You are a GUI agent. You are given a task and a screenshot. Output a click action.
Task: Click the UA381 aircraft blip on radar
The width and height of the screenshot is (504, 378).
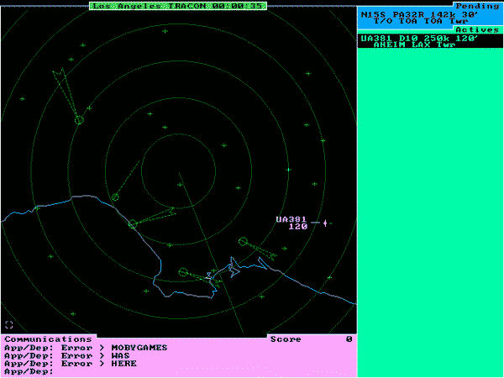tap(325, 223)
